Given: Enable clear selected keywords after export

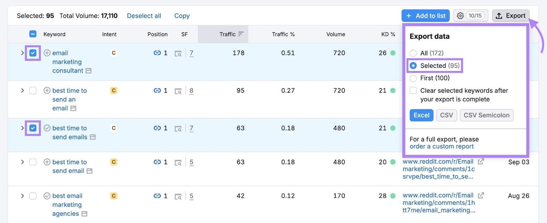Looking at the screenshot, I should (x=413, y=90).
